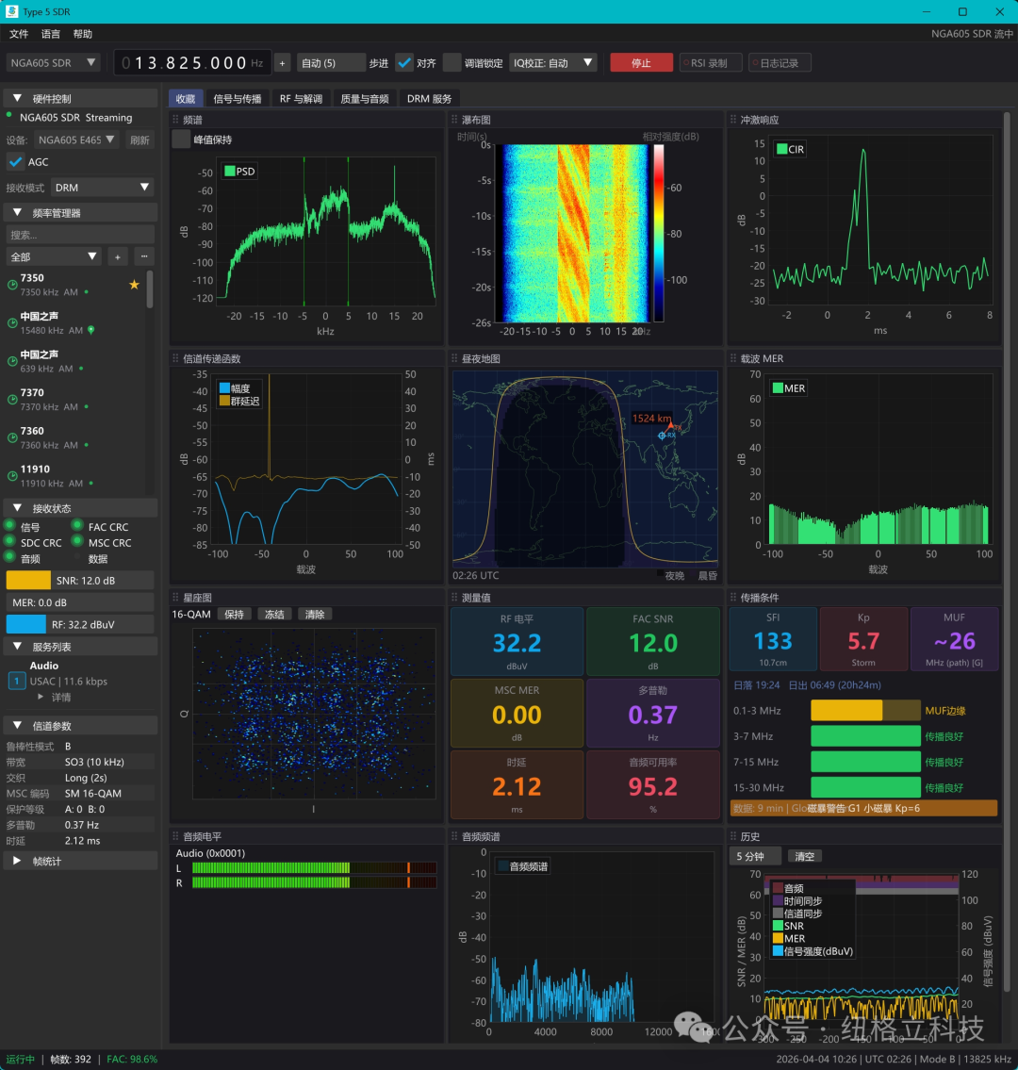Switch to the 信号与传播 tab

(x=237, y=98)
